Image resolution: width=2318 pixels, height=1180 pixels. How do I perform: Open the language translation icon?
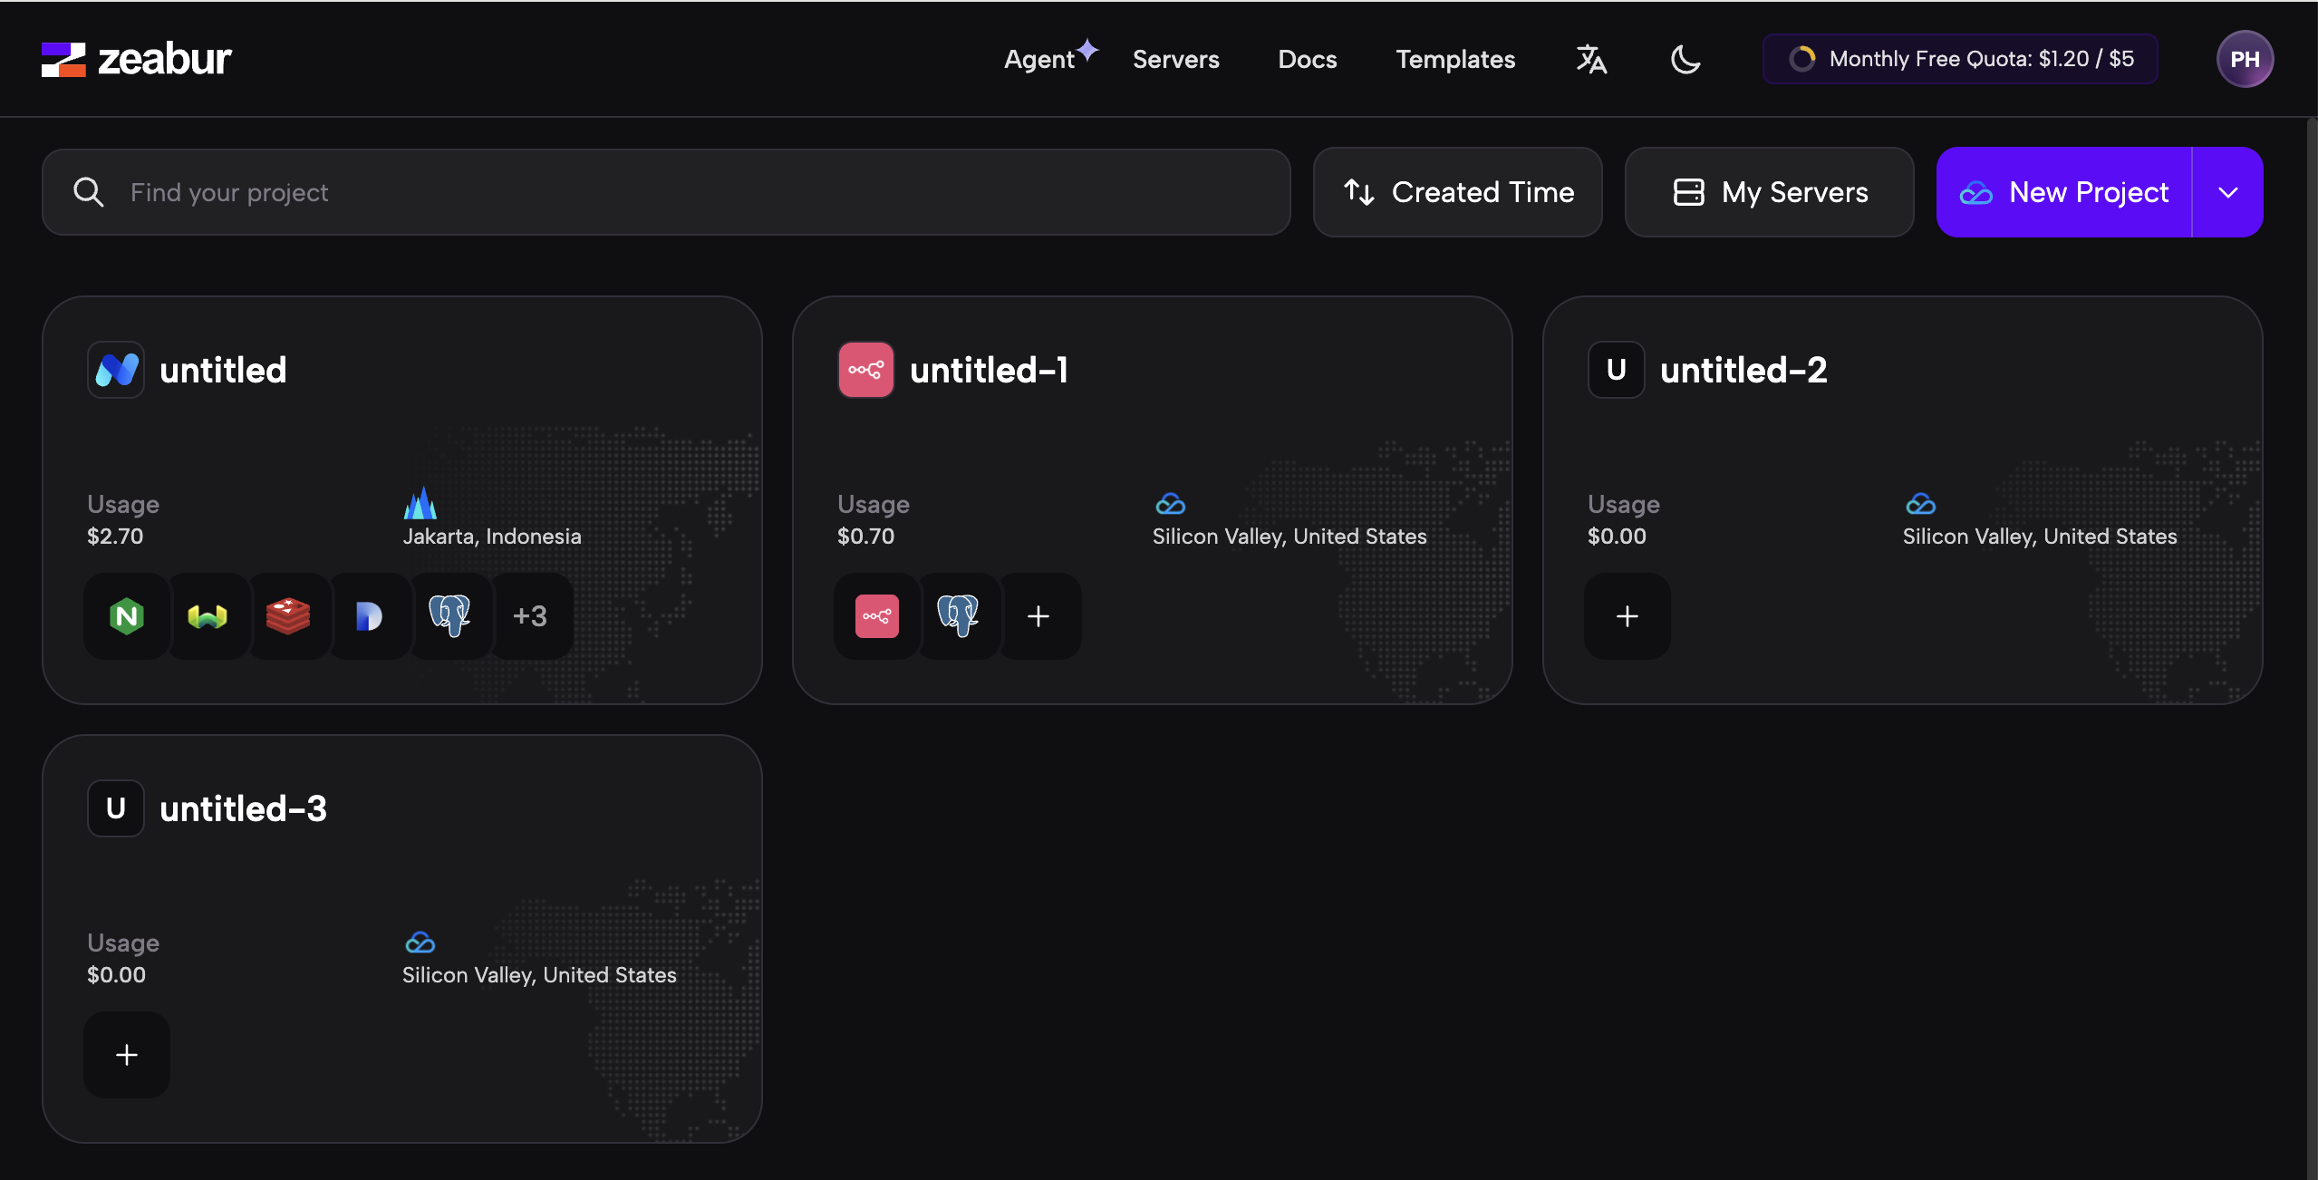(1591, 59)
